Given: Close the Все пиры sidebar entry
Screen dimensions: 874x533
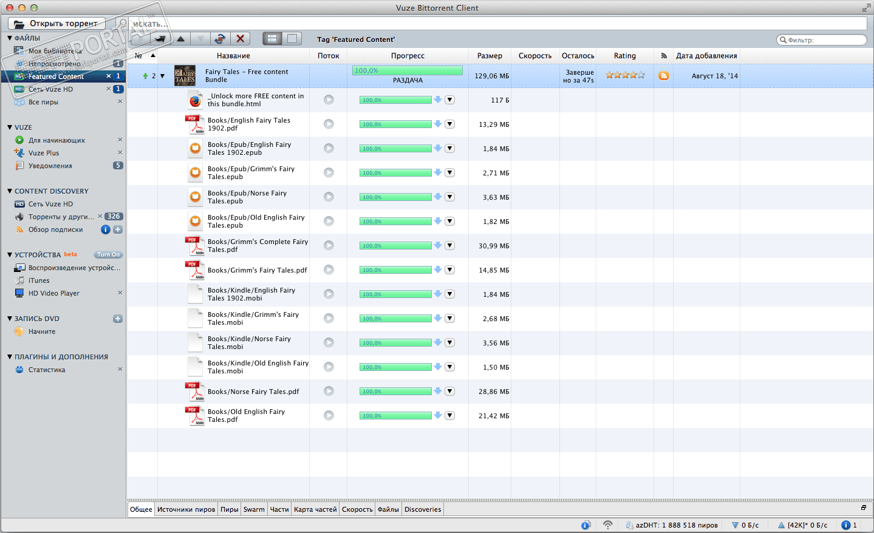Looking at the screenshot, I should (x=120, y=101).
